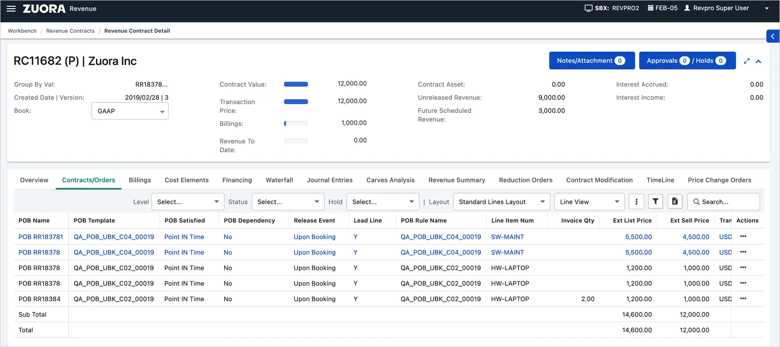Open the Line View dropdown
780x347 pixels.
[590, 201]
